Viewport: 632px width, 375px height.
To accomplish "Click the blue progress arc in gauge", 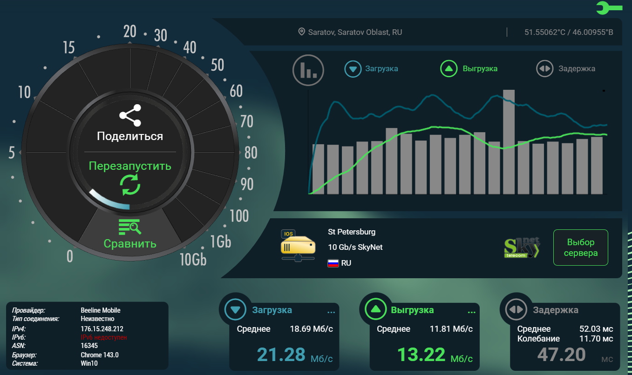I will (x=109, y=201).
